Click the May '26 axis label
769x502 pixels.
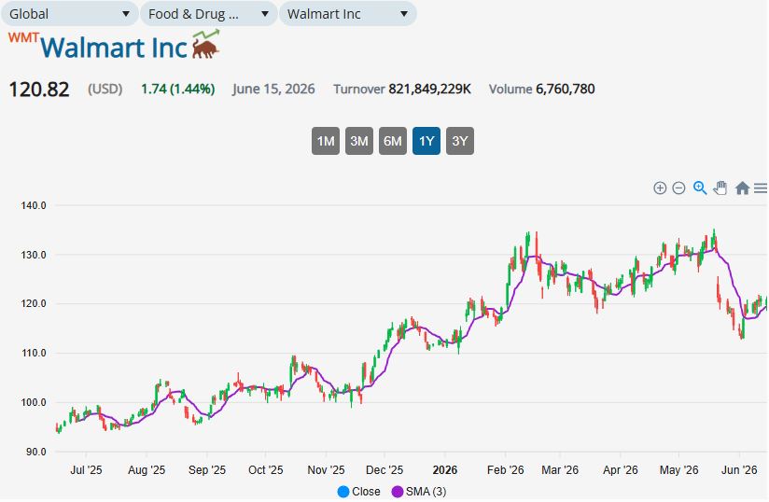coord(679,470)
